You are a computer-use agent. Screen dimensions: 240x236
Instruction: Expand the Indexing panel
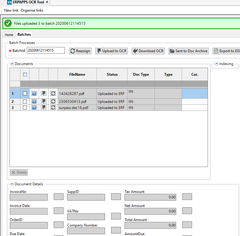point(216,64)
